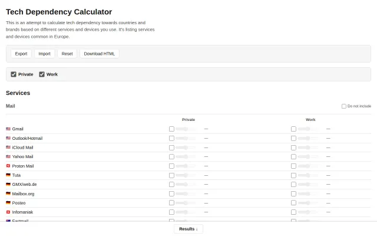The width and height of the screenshot is (377, 236).
Task: Adjust Outlook/Hotmail Work slider
Action: pos(307,138)
